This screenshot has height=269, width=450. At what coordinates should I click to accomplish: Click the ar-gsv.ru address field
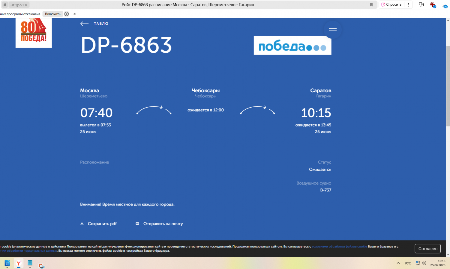tap(19, 4)
